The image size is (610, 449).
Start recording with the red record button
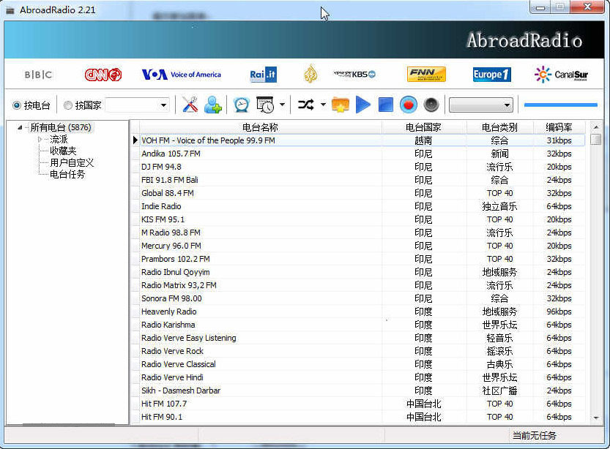[x=409, y=105]
